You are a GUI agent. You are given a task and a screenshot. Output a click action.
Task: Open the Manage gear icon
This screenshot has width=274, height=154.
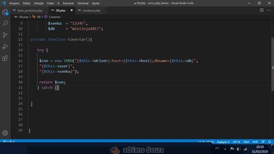5,133
